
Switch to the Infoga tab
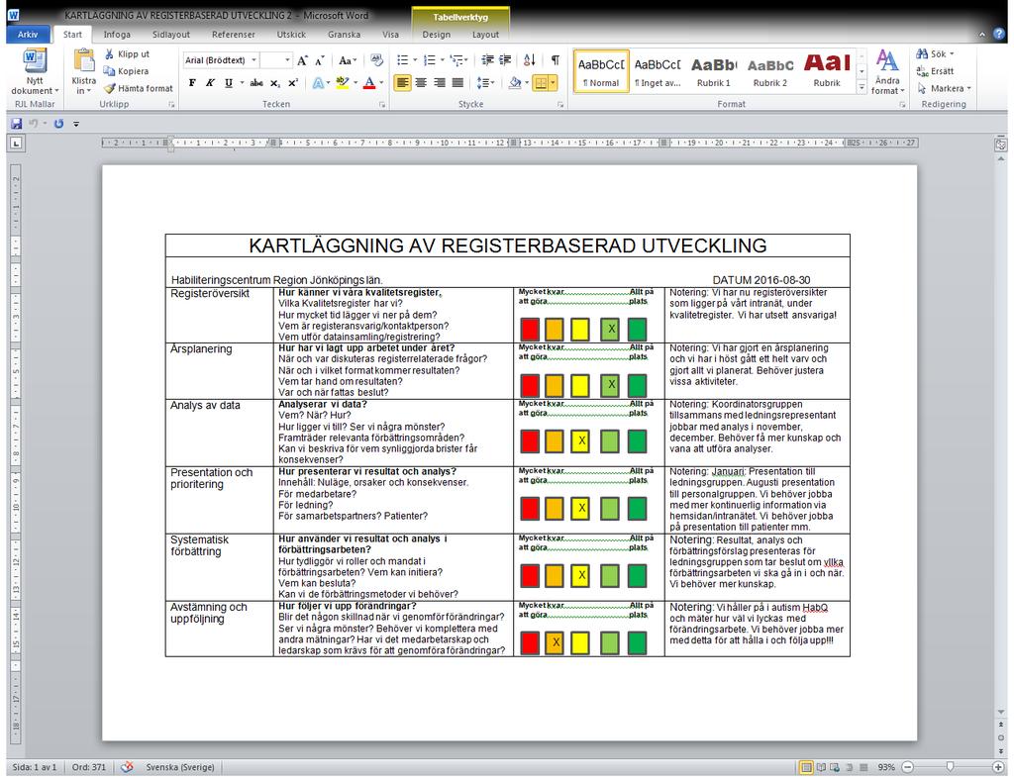click(x=117, y=35)
